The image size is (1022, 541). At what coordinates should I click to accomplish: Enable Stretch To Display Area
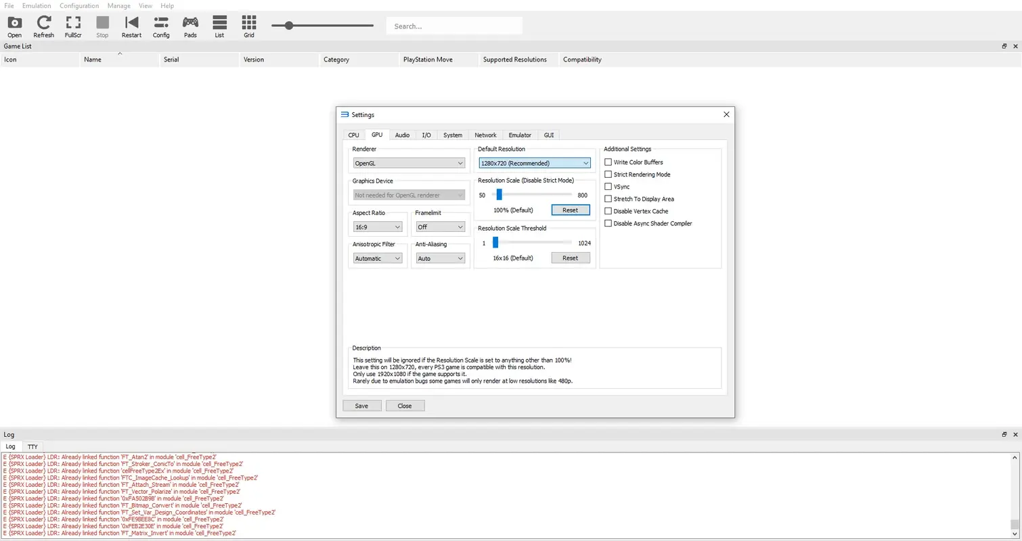[x=608, y=199]
